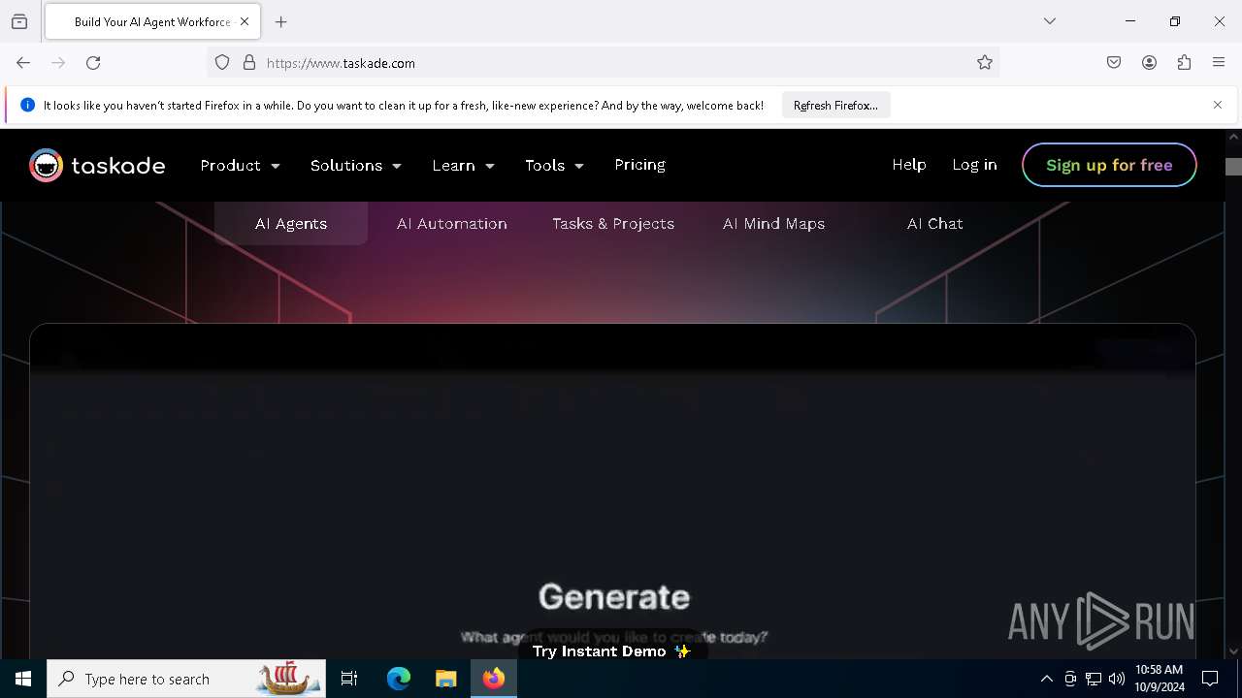Image resolution: width=1242 pixels, height=698 pixels.
Task: Bookmark this page with star icon
Action: pyautogui.click(x=985, y=63)
